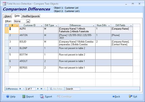
Task: Click the [Phone] 1:(5) 555-3932 differences cell
Action: click(x=77, y=37)
